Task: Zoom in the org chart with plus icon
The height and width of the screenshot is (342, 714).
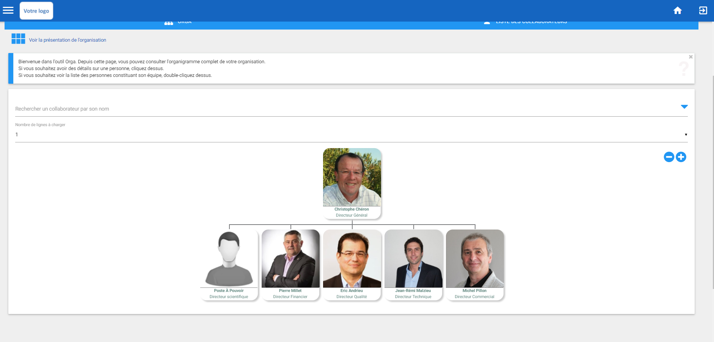Action: click(681, 157)
